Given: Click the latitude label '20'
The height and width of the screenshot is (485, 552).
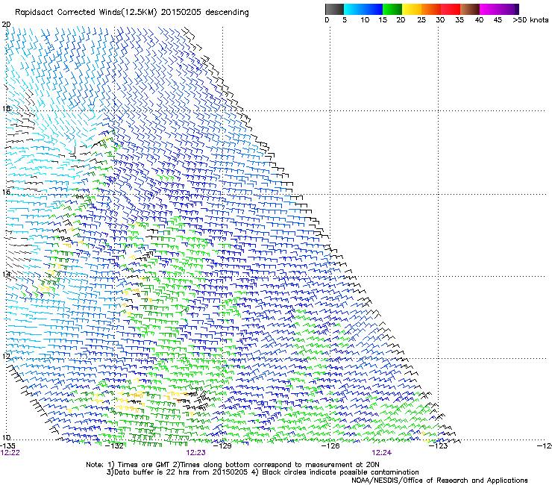Looking at the screenshot, I should point(6,25).
